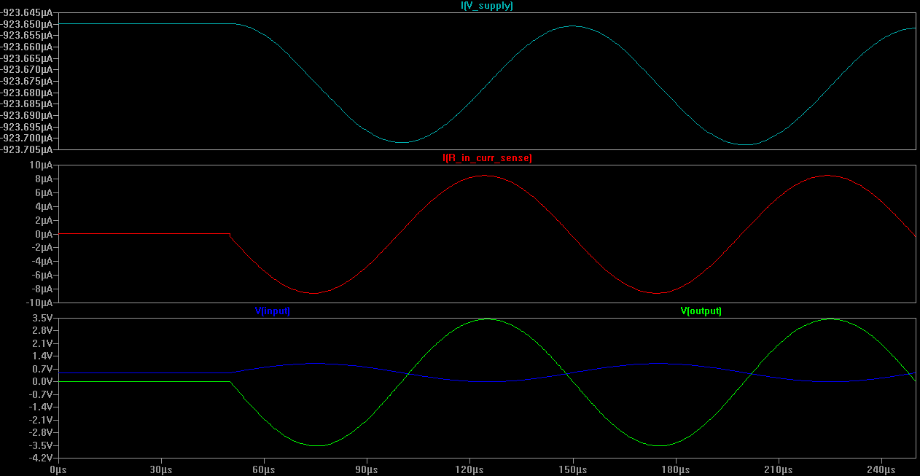
Task: Click the 90µs time axis label
Action: coord(367,469)
